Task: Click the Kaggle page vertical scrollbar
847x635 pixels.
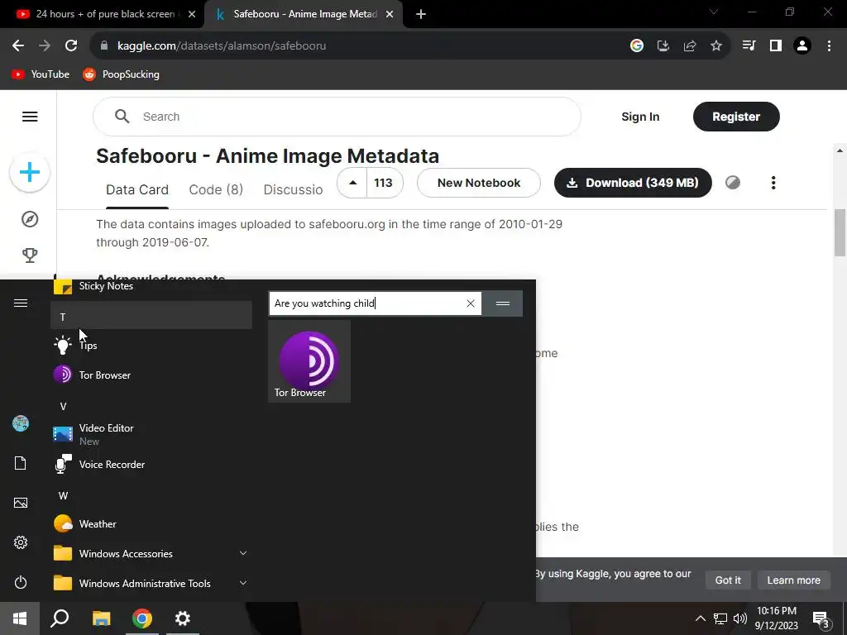Action: pos(840,233)
